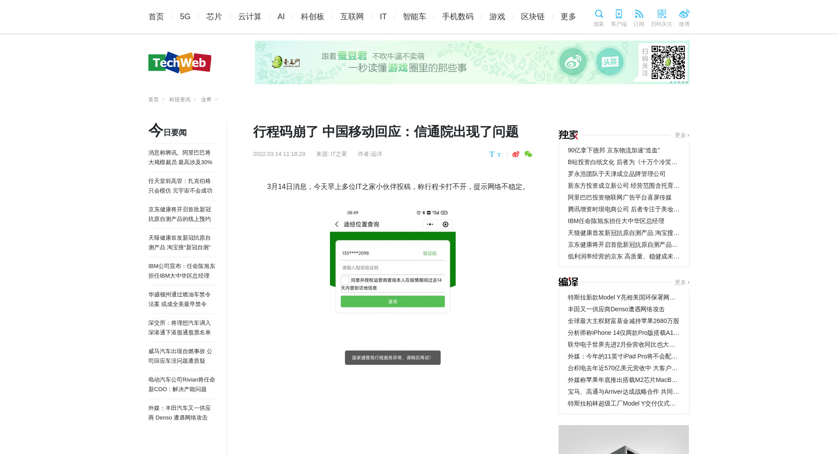Screen dimensions: 838x454
Task: Expand 更多 in the 编译 section
Action: tap(681, 282)
